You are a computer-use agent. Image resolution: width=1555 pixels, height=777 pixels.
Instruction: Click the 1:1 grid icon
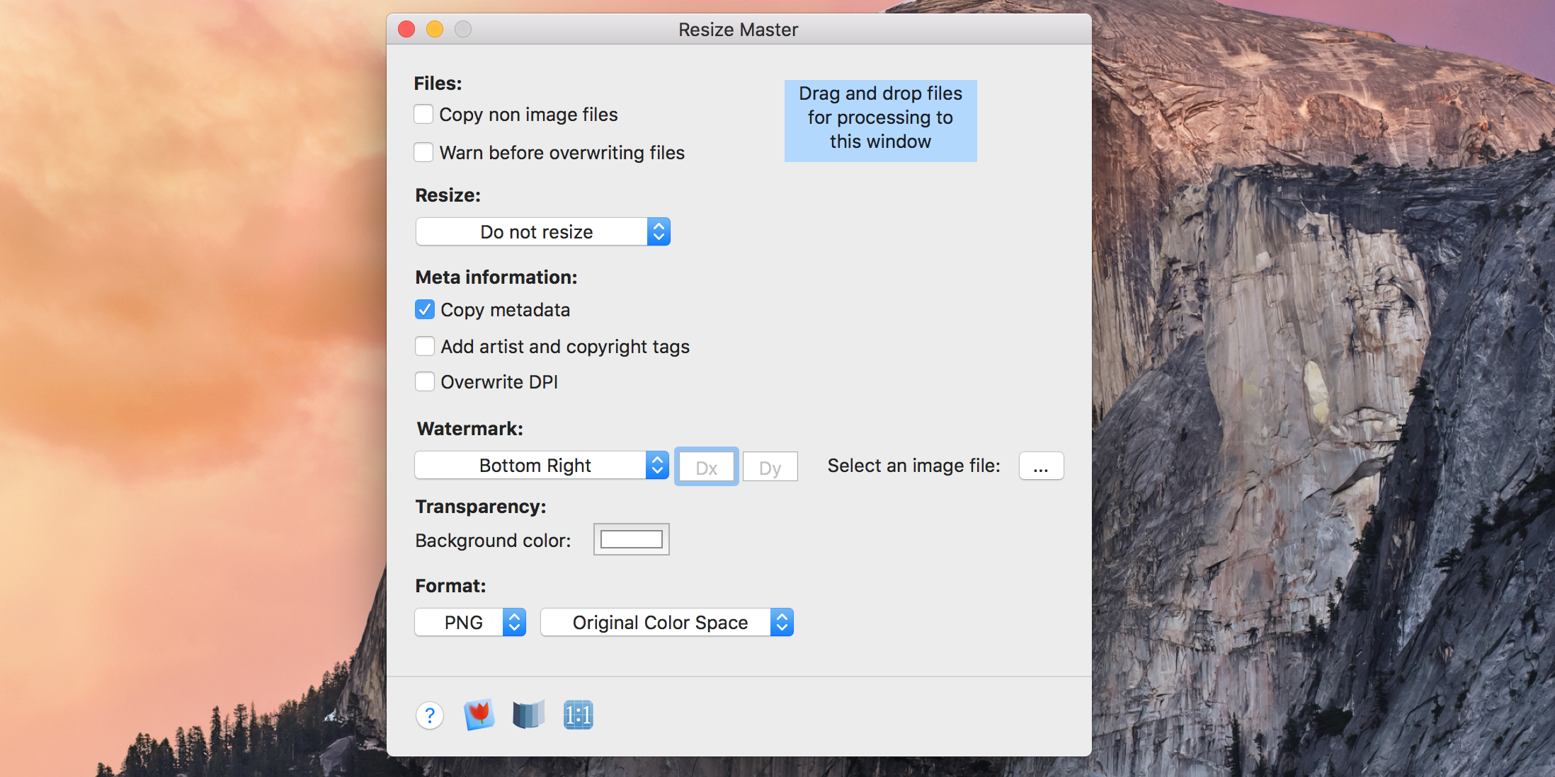click(x=578, y=715)
